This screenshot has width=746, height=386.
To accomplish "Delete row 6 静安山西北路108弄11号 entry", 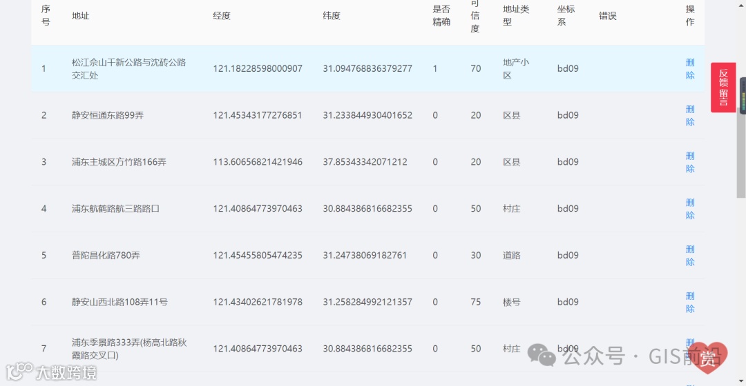I will pos(690,303).
